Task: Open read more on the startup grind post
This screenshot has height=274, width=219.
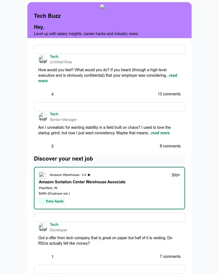Action: click(160, 133)
